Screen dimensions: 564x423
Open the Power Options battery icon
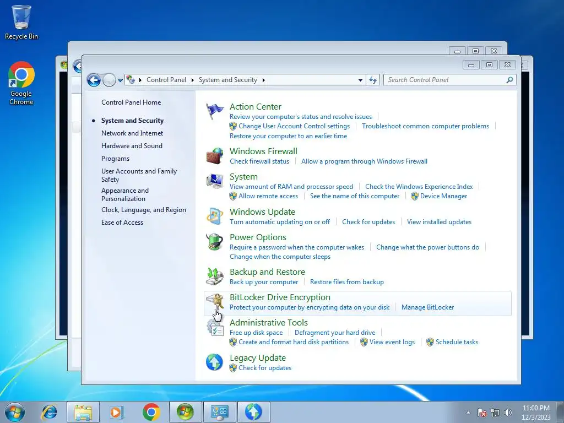coord(215,241)
